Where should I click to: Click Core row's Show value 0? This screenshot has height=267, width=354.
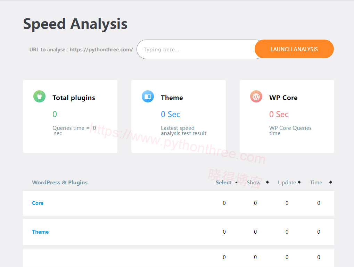coord(255,203)
